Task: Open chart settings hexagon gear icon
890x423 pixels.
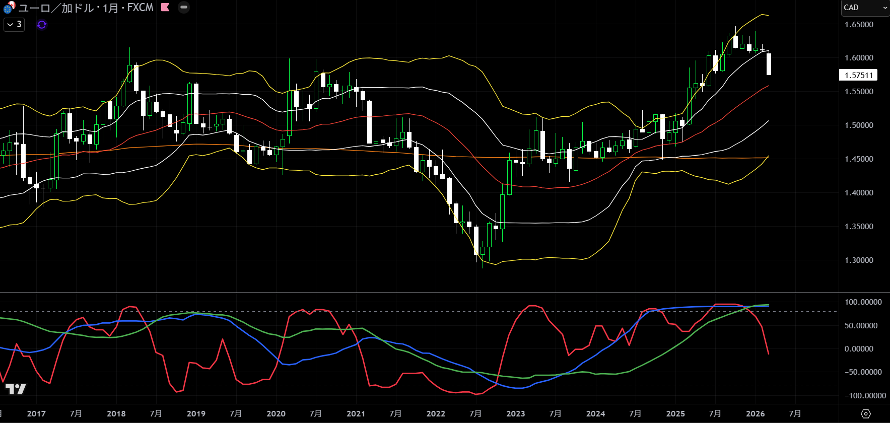Action: 865,413
